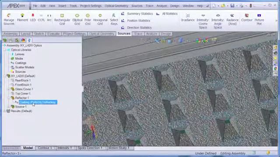280x157 pixels.
Task: Select Media in Optical Libraries
Action: click(x=19, y=58)
